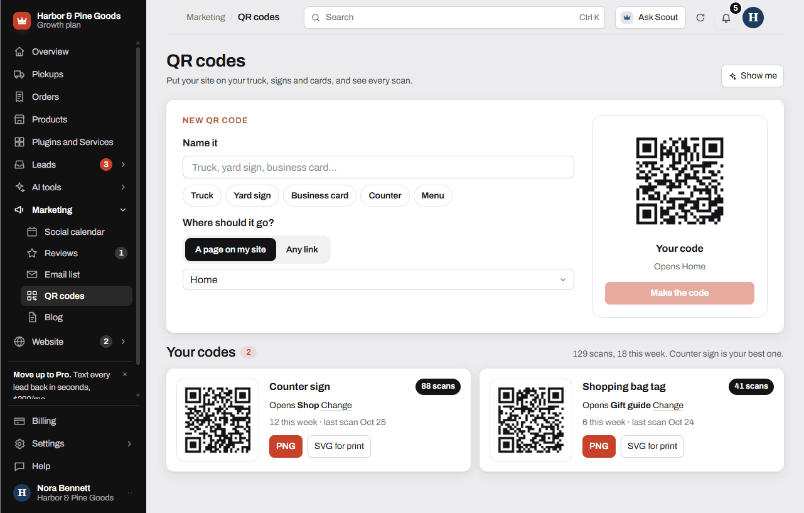Image resolution: width=804 pixels, height=513 pixels.
Task: Click the Billing card icon
Action: pyautogui.click(x=19, y=421)
